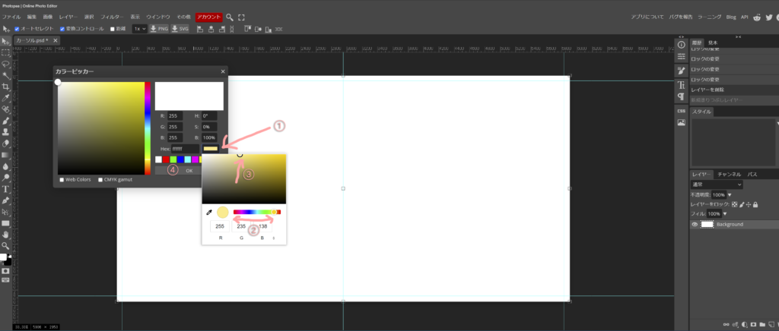Open the info panel icon on right strip
Image resolution: width=779 pixels, height=331 pixels.
tap(682, 45)
